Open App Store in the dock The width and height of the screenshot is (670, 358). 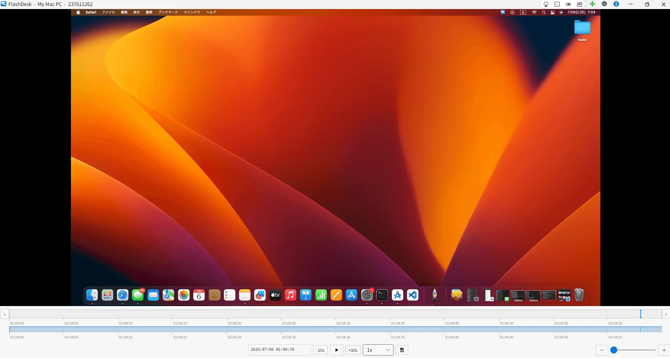point(352,295)
